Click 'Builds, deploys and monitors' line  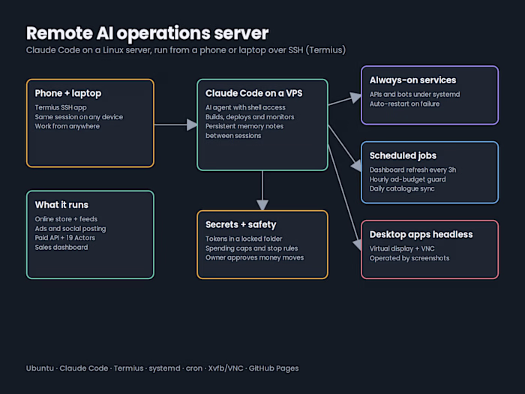pyautogui.click(x=250, y=117)
